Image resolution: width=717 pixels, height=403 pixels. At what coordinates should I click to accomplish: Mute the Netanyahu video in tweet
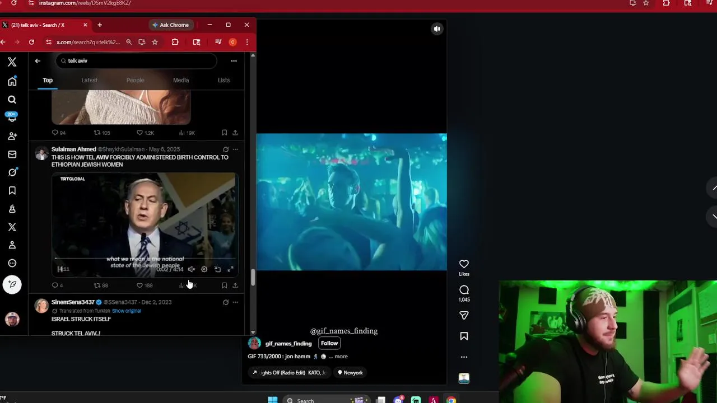pyautogui.click(x=192, y=269)
